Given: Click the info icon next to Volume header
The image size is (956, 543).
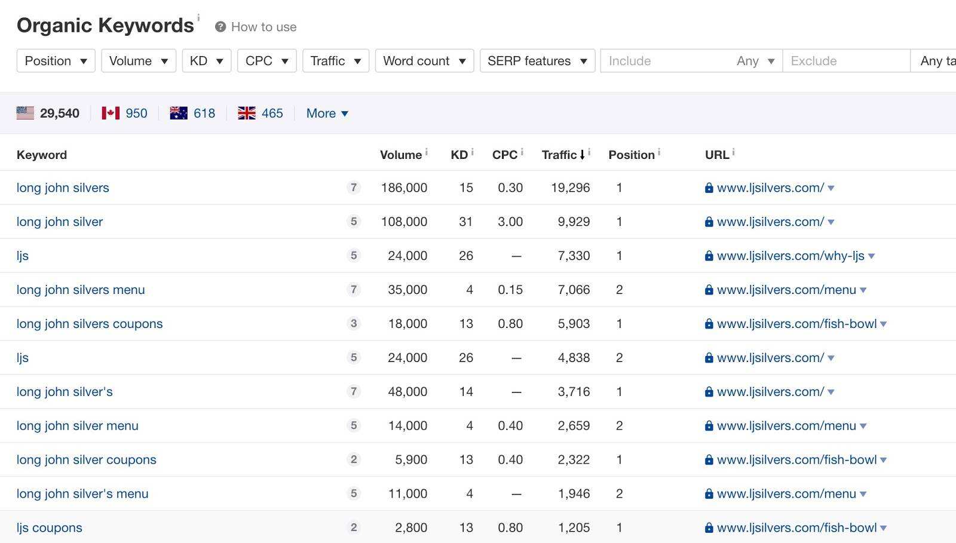Looking at the screenshot, I should 427,152.
